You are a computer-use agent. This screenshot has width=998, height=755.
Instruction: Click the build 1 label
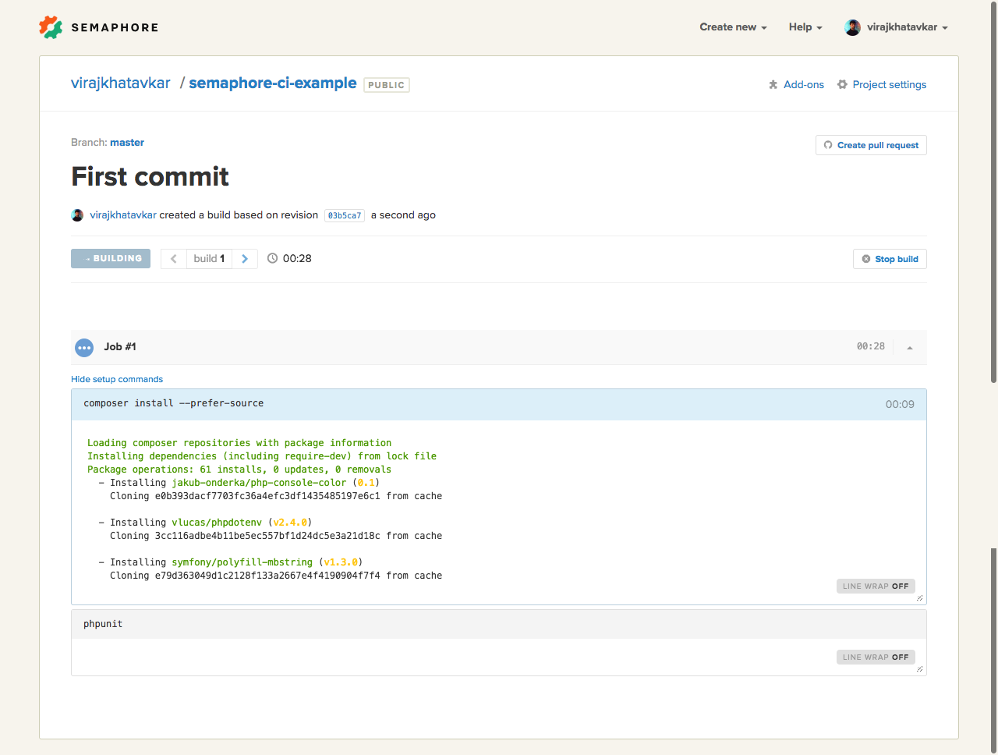209,259
